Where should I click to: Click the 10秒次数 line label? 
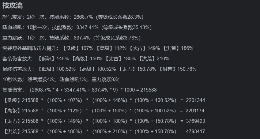(x=12, y=79)
